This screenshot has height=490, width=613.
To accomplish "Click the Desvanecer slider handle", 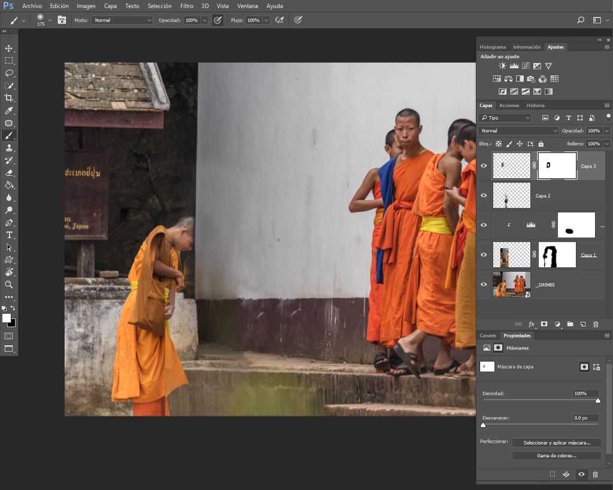I will pos(483,425).
